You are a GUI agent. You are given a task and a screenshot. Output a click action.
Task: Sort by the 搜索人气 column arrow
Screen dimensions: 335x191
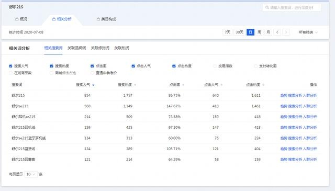93,85
